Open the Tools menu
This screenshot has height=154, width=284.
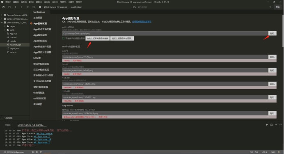pyautogui.click(x=71, y=2)
